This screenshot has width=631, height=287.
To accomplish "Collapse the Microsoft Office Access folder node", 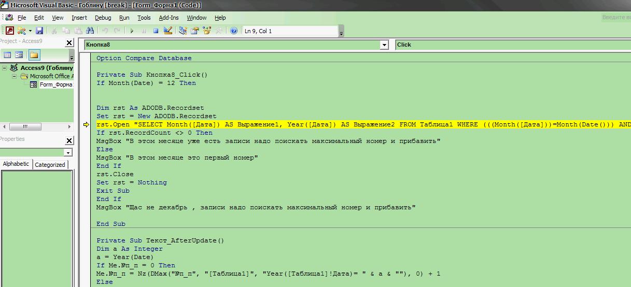I will tap(15, 76).
